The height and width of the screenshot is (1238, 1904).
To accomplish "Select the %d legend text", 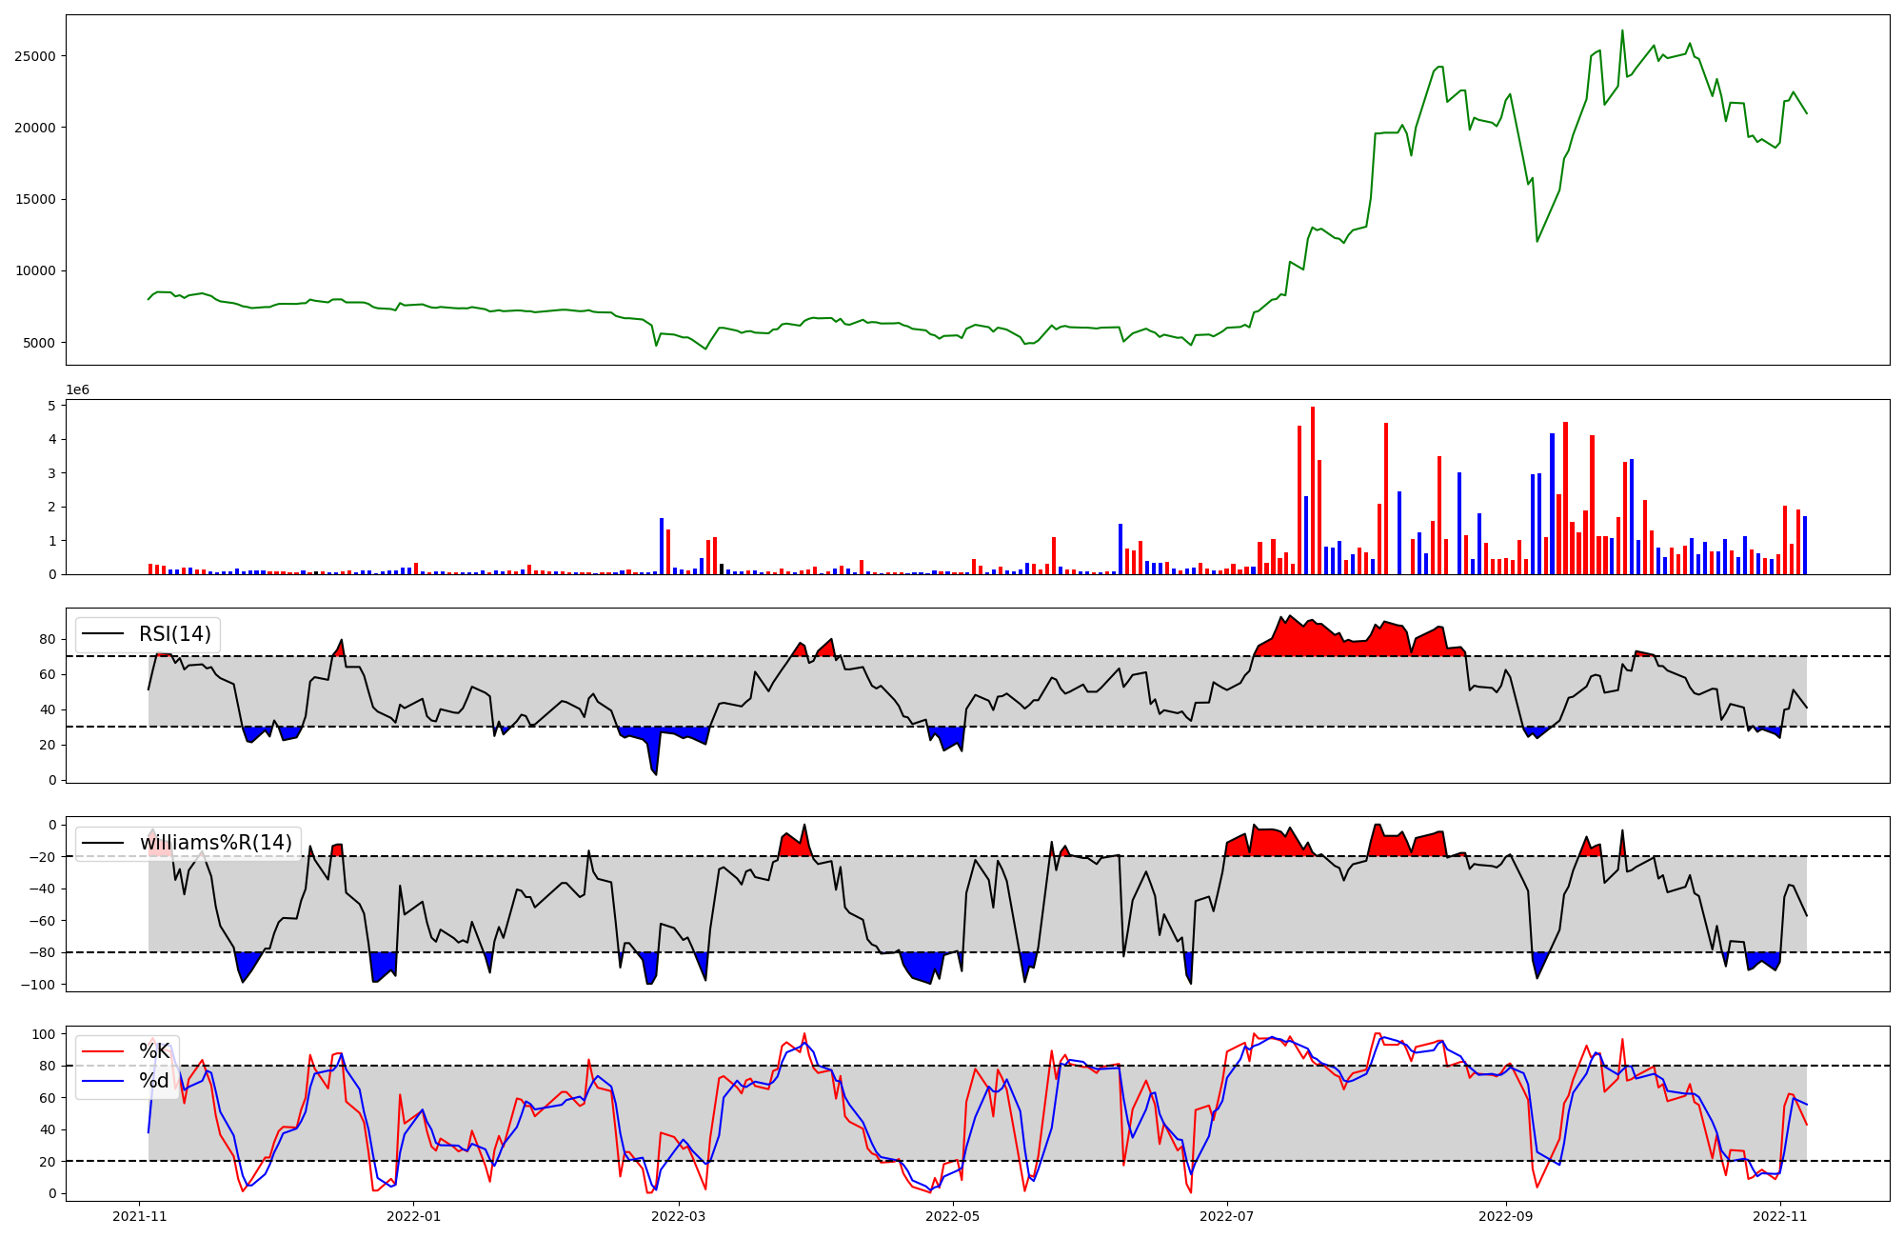I will click(x=154, y=1081).
